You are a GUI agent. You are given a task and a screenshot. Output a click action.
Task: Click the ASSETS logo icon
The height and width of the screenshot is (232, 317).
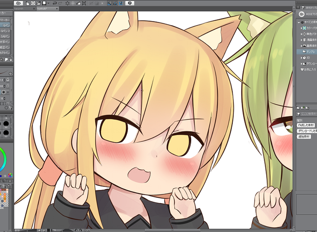pyautogui.click(x=302, y=14)
